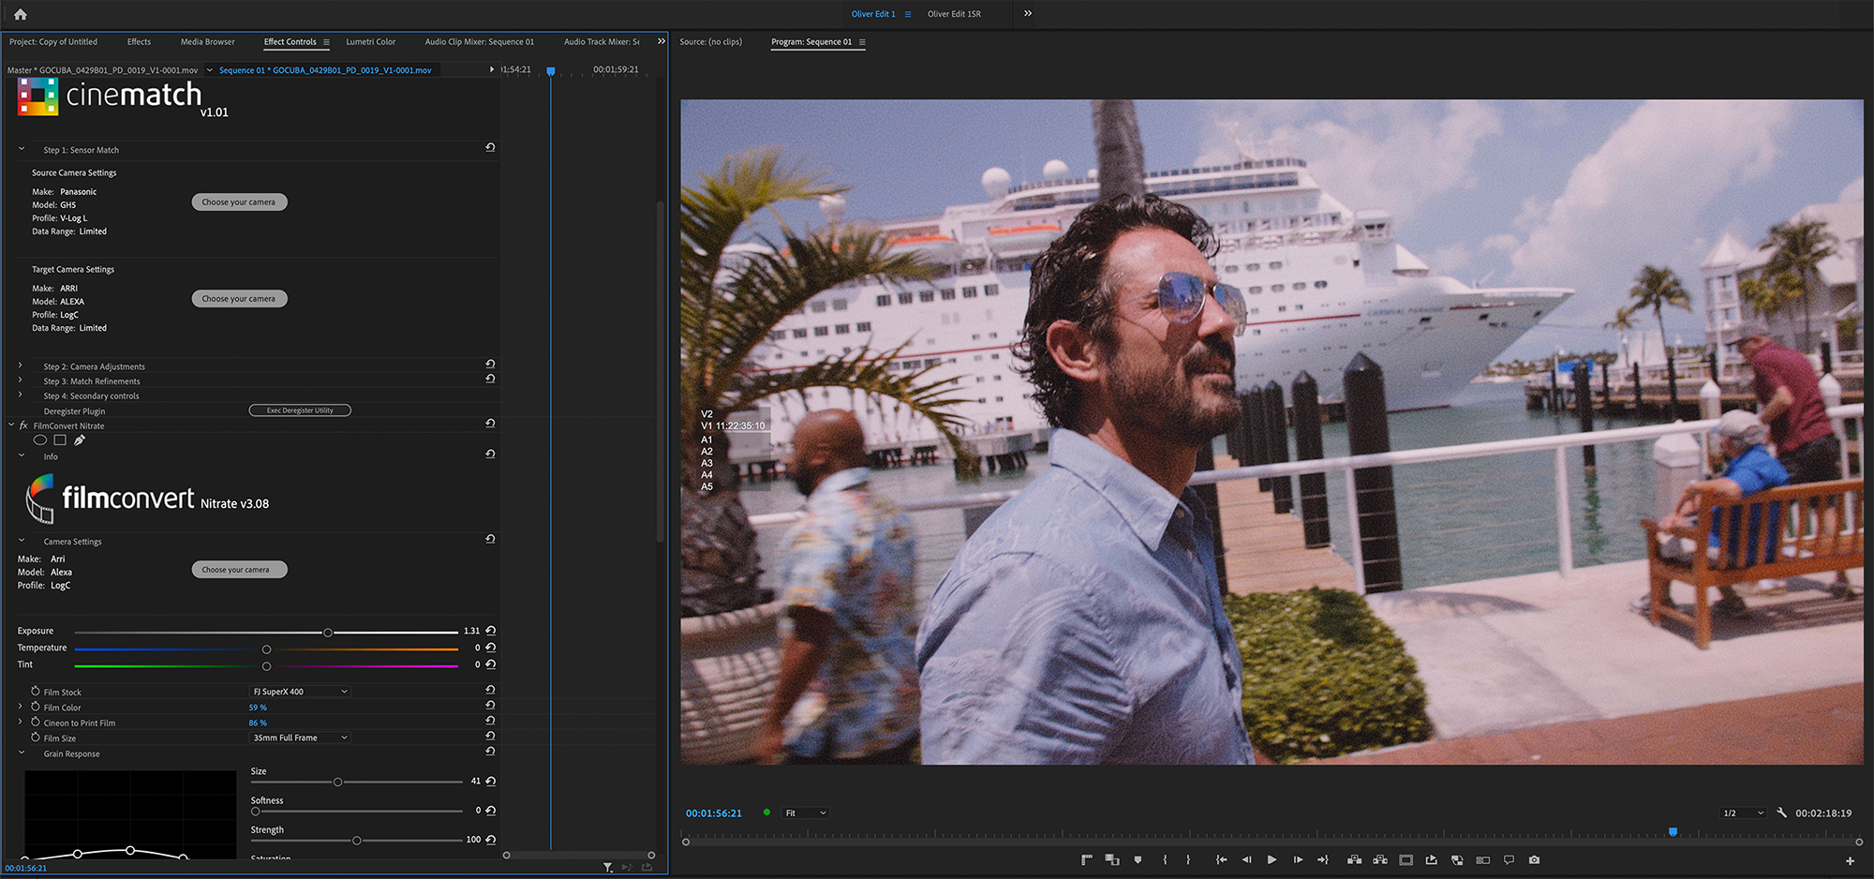Open Effect Controls panel menu
The height and width of the screenshot is (879, 1874).
coord(326,42)
